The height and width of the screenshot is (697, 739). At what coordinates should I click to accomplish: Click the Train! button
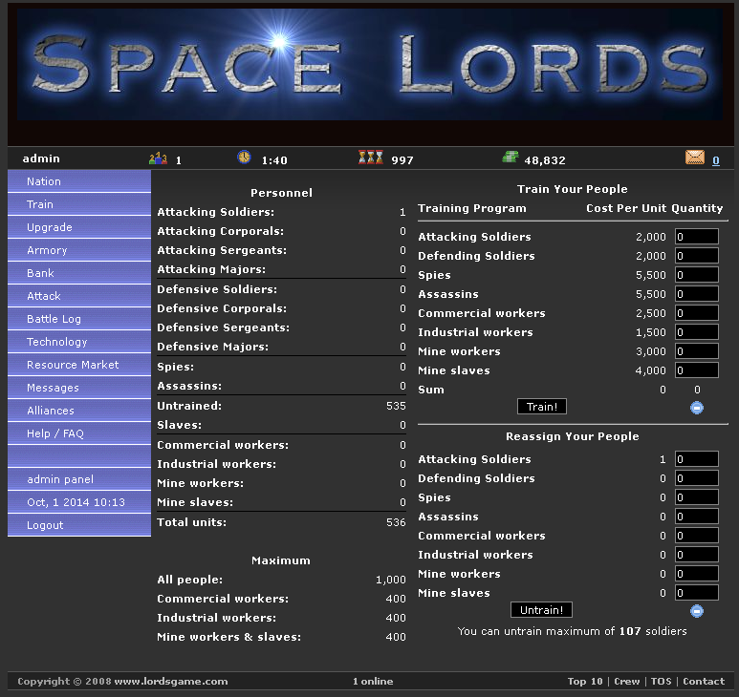542,407
